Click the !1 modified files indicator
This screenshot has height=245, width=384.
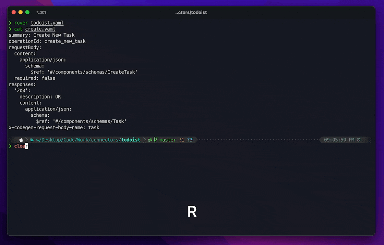coord(181,140)
